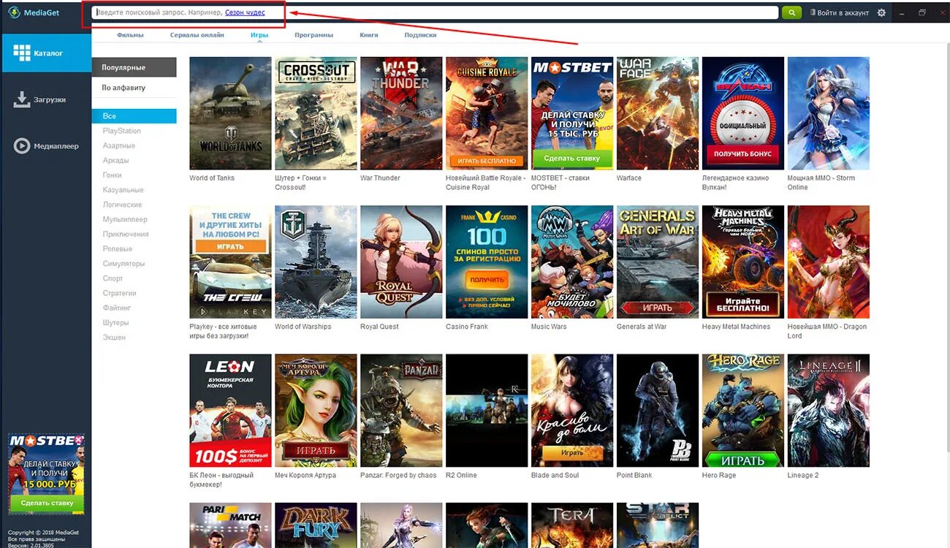Screen dimensions: 950x548
Task: Open the World of Warships thumbnail
Action: click(x=316, y=262)
